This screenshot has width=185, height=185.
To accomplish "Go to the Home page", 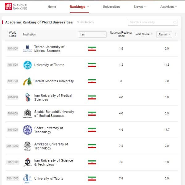I will [52, 7].
